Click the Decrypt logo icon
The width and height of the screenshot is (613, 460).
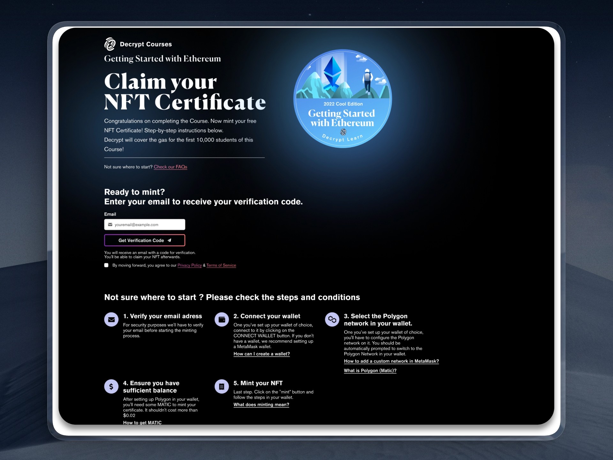coord(110,44)
